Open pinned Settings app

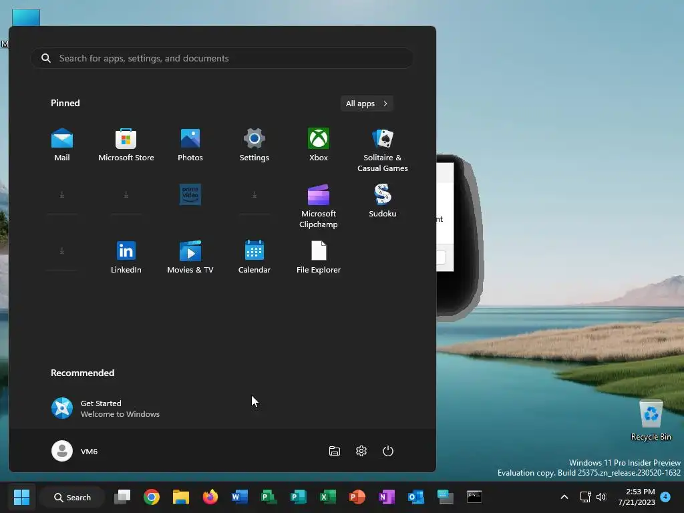254,145
